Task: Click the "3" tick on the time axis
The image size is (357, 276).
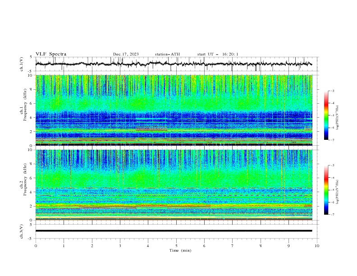Action: coord(120,246)
